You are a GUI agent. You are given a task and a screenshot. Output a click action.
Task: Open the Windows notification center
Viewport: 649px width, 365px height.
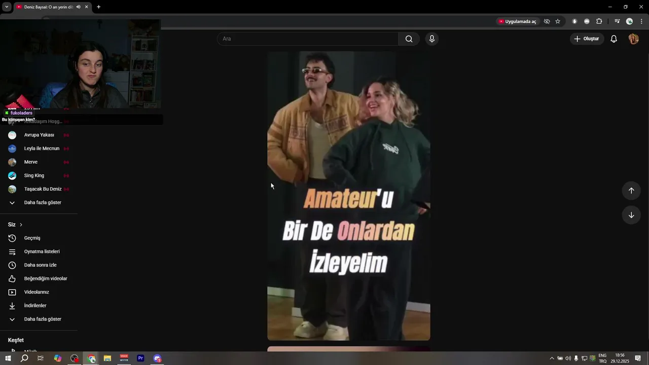[x=638, y=358]
